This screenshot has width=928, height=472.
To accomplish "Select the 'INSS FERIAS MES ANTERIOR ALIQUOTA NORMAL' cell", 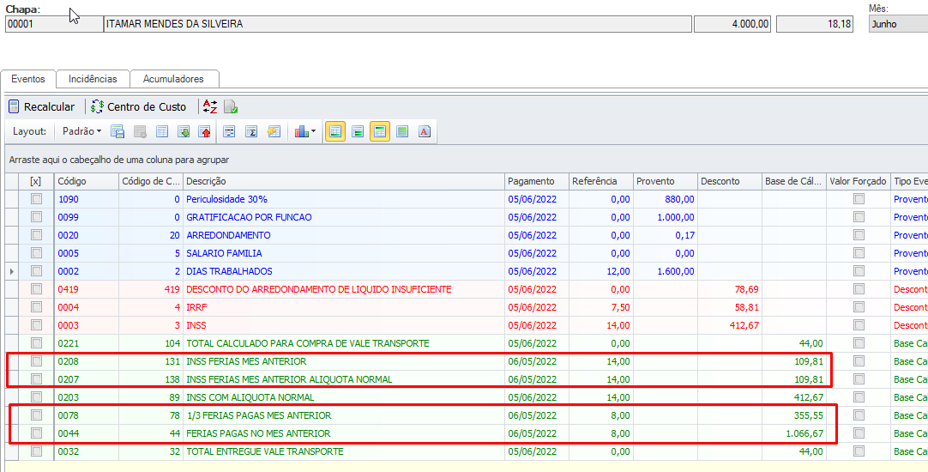I will point(344,379).
